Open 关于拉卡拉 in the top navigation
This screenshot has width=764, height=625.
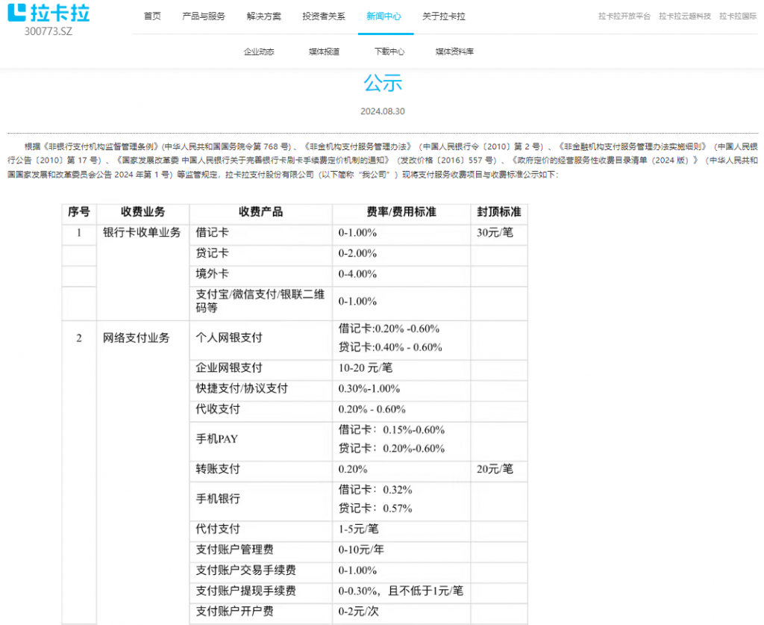pyautogui.click(x=444, y=16)
